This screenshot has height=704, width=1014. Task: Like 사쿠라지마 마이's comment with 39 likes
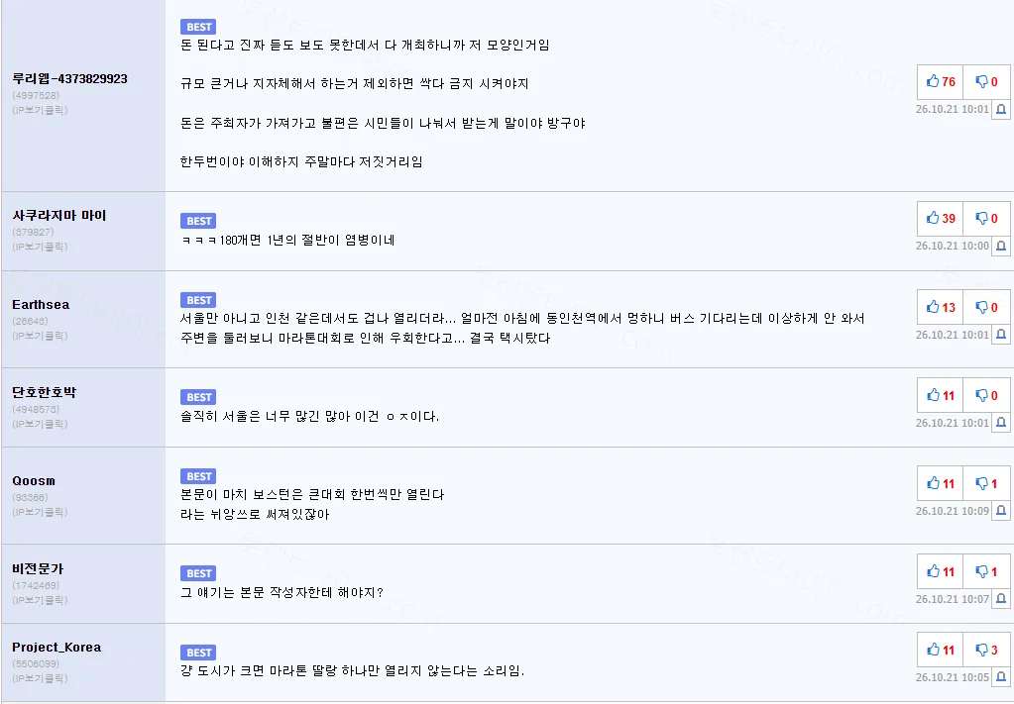pyautogui.click(x=941, y=218)
